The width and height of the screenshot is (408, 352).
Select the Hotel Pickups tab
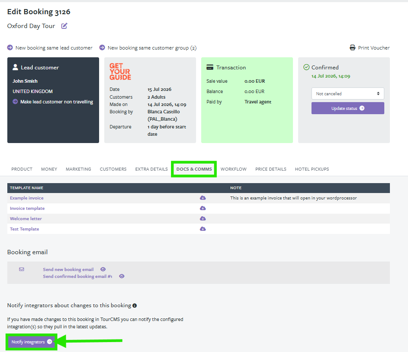click(312, 169)
